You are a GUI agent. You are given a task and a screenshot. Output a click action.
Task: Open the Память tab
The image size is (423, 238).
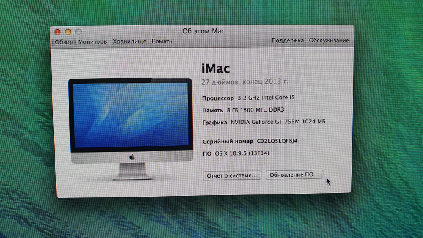pyautogui.click(x=162, y=41)
